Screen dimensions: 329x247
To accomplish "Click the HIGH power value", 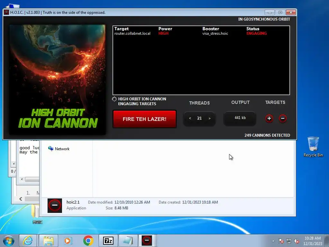I will 163,33.
